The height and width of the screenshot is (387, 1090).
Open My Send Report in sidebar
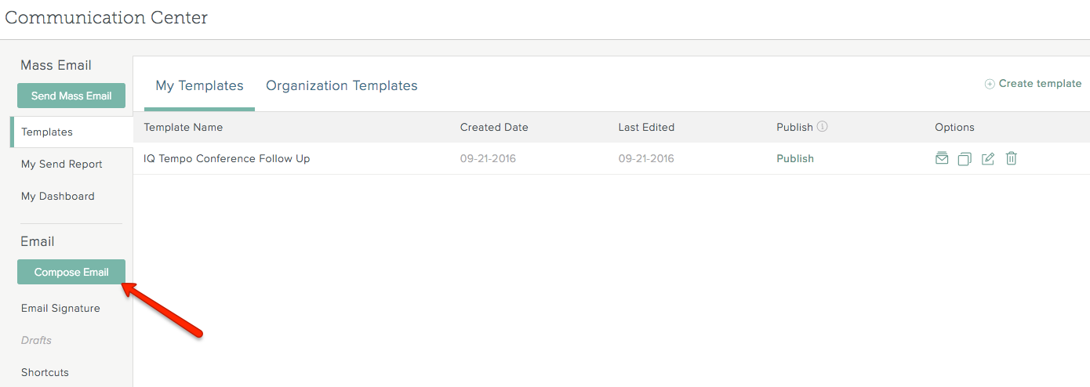[x=62, y=164]
